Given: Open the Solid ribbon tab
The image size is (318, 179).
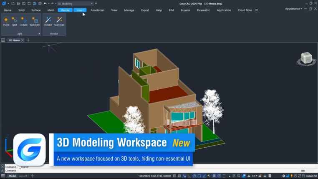Looking at the screenshot, I should [21, 10].
